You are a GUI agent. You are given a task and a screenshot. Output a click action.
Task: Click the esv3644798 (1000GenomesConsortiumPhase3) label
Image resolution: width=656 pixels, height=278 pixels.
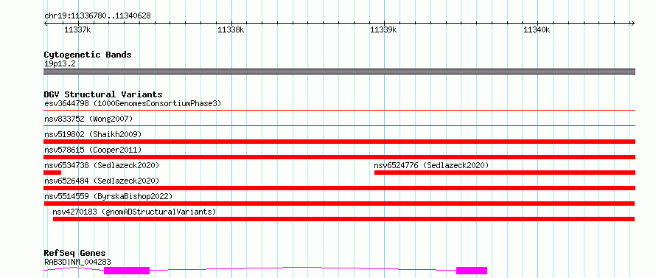133,103
